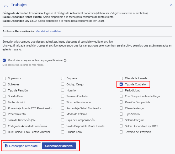Screen dimensions: 175x154
Task: Select the Tasa de Retención (%) checkbox
Action: tap(4, 120)
